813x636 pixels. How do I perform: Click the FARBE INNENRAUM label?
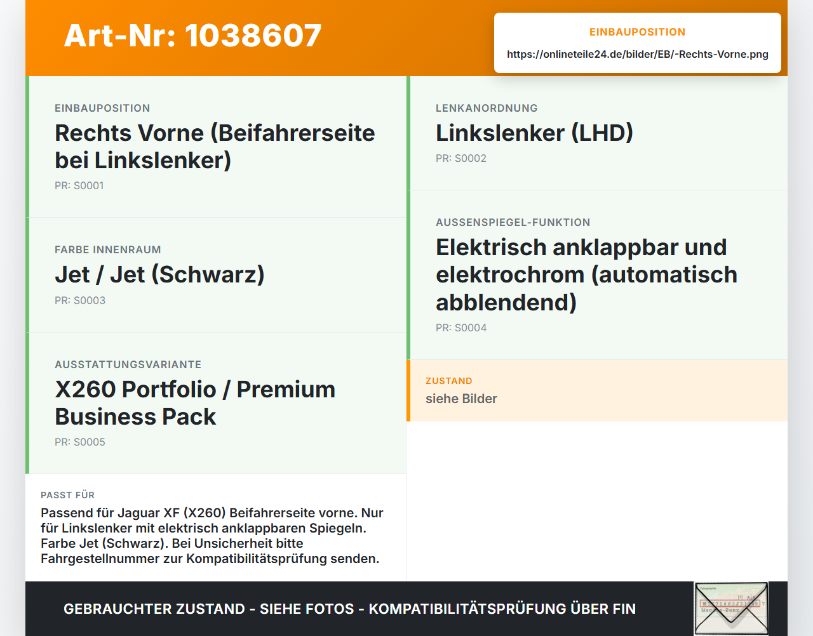click(x=108, y=249)
